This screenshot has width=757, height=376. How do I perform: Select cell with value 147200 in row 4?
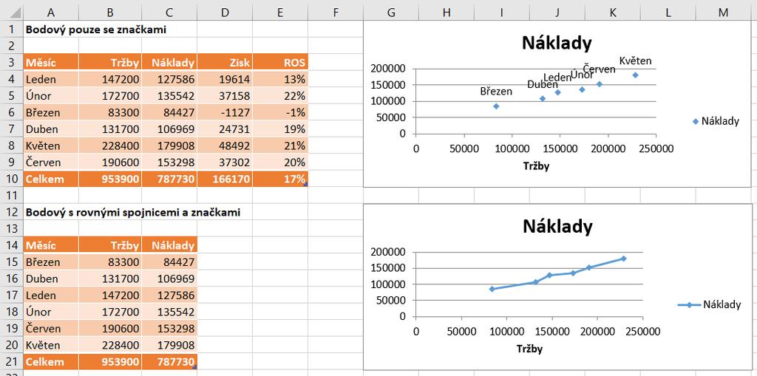(x=110, y=79)
